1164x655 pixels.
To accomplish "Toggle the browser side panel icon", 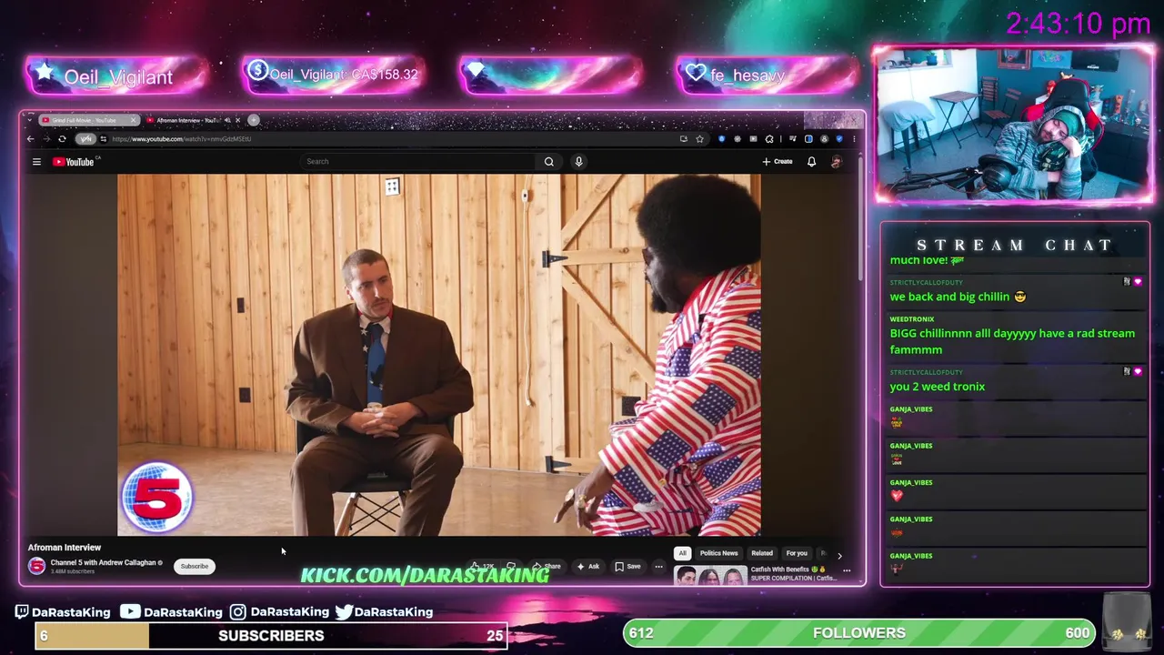I will [808, 139].
